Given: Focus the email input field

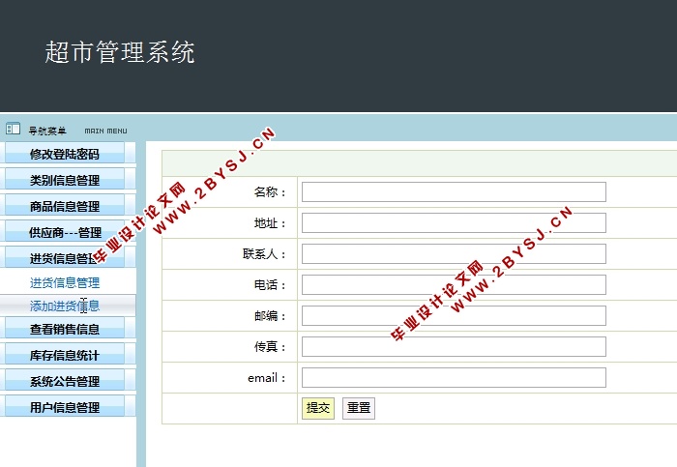Looking at the screenshot, I should point(454,378).
